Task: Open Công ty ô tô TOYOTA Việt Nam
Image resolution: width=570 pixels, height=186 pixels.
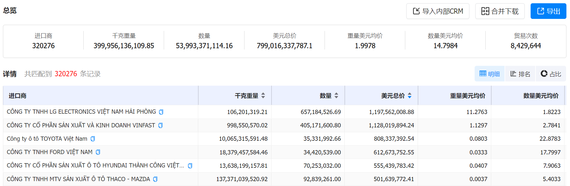Action: [x=47, y=139]
